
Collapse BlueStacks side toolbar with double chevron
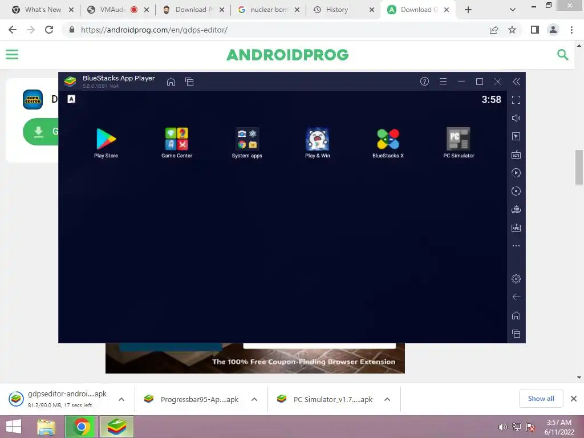coord(516,82)
